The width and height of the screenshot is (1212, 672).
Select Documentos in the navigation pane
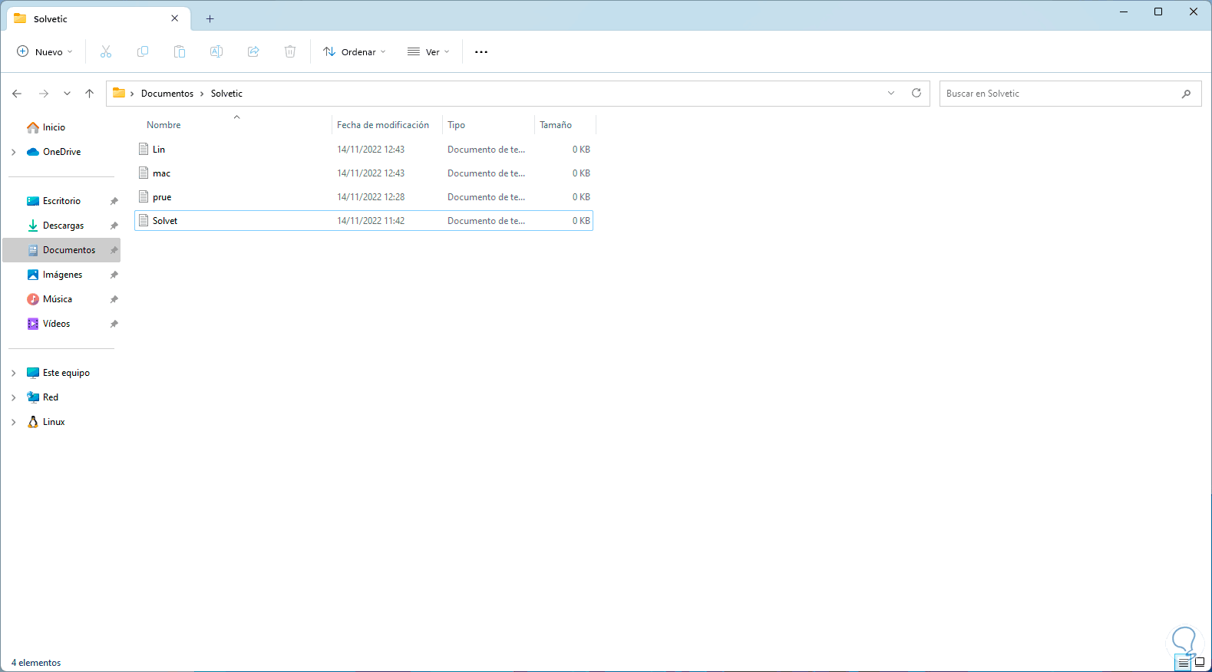click(x=69, y=250)
